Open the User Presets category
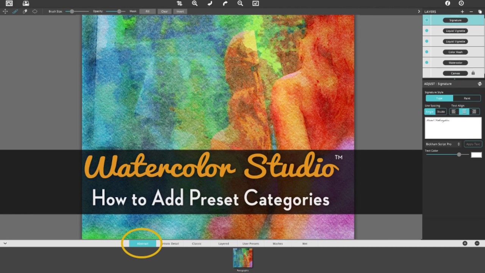The height and width of the screenshot is (273, 485). click(x=250, y=244)
